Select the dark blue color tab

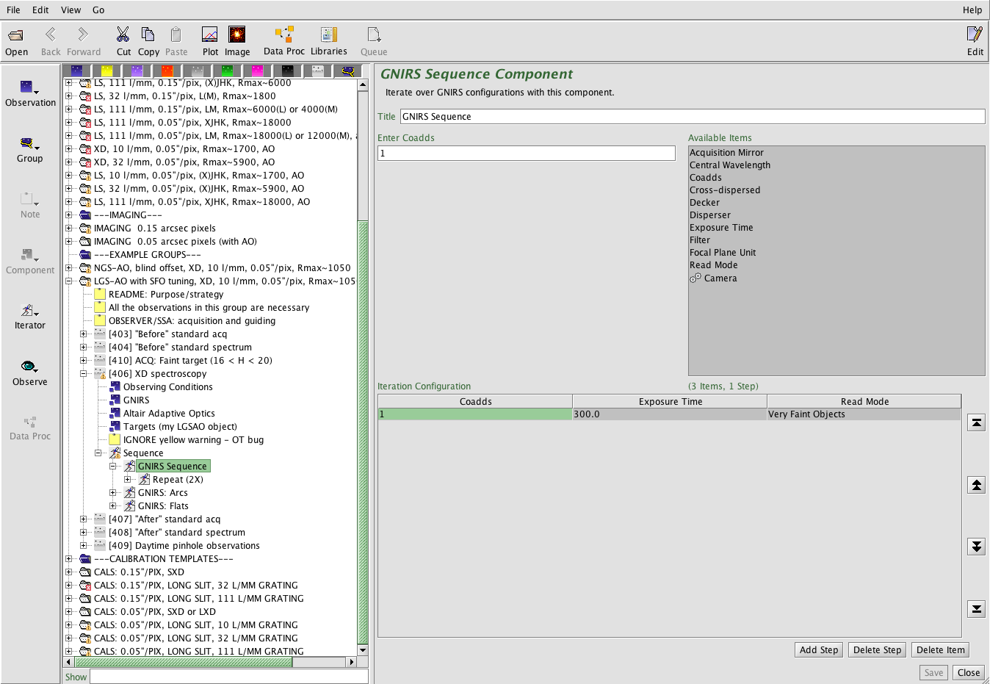pos(77,71)
